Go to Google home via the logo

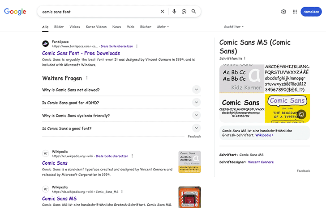[x=15, y=12]
